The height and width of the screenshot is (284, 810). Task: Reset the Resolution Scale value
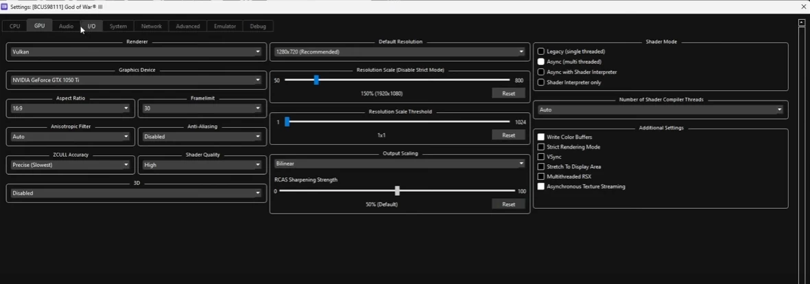(508, 93)
